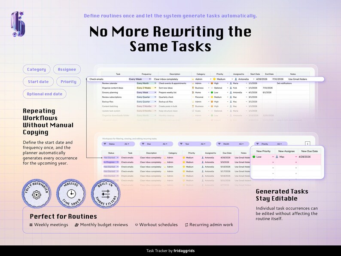Click person icon beside Maria in Review calendar row
Viewport: 341px width, 256px height.
(x=231, y=83)
